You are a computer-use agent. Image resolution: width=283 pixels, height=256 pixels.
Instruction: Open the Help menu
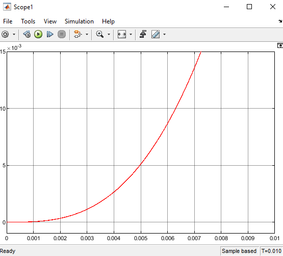point(108,21)
